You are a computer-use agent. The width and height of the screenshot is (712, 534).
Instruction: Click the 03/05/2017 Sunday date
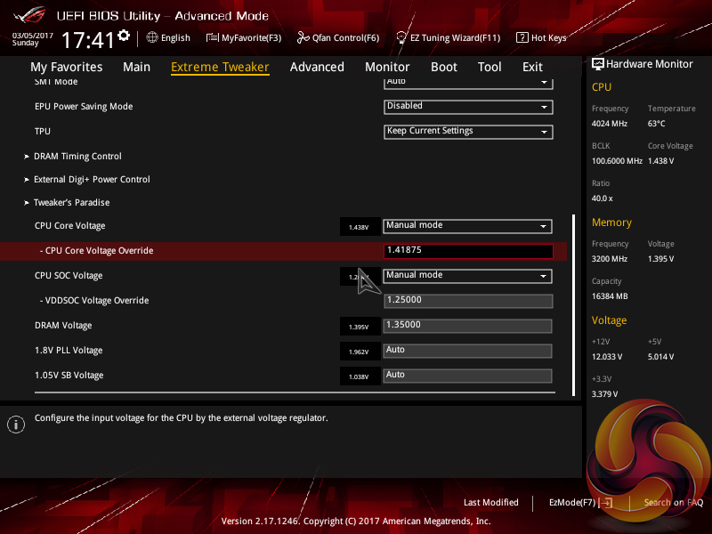point(32,39)
